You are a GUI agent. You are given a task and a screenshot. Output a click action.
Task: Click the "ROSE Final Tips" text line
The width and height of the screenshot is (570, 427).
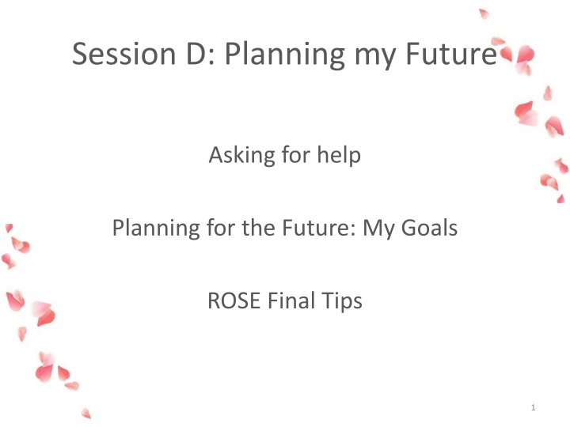point(285,301)
